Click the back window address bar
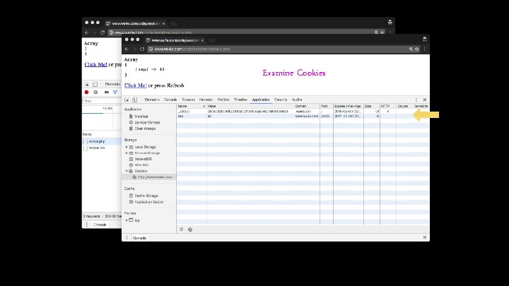 247,32
